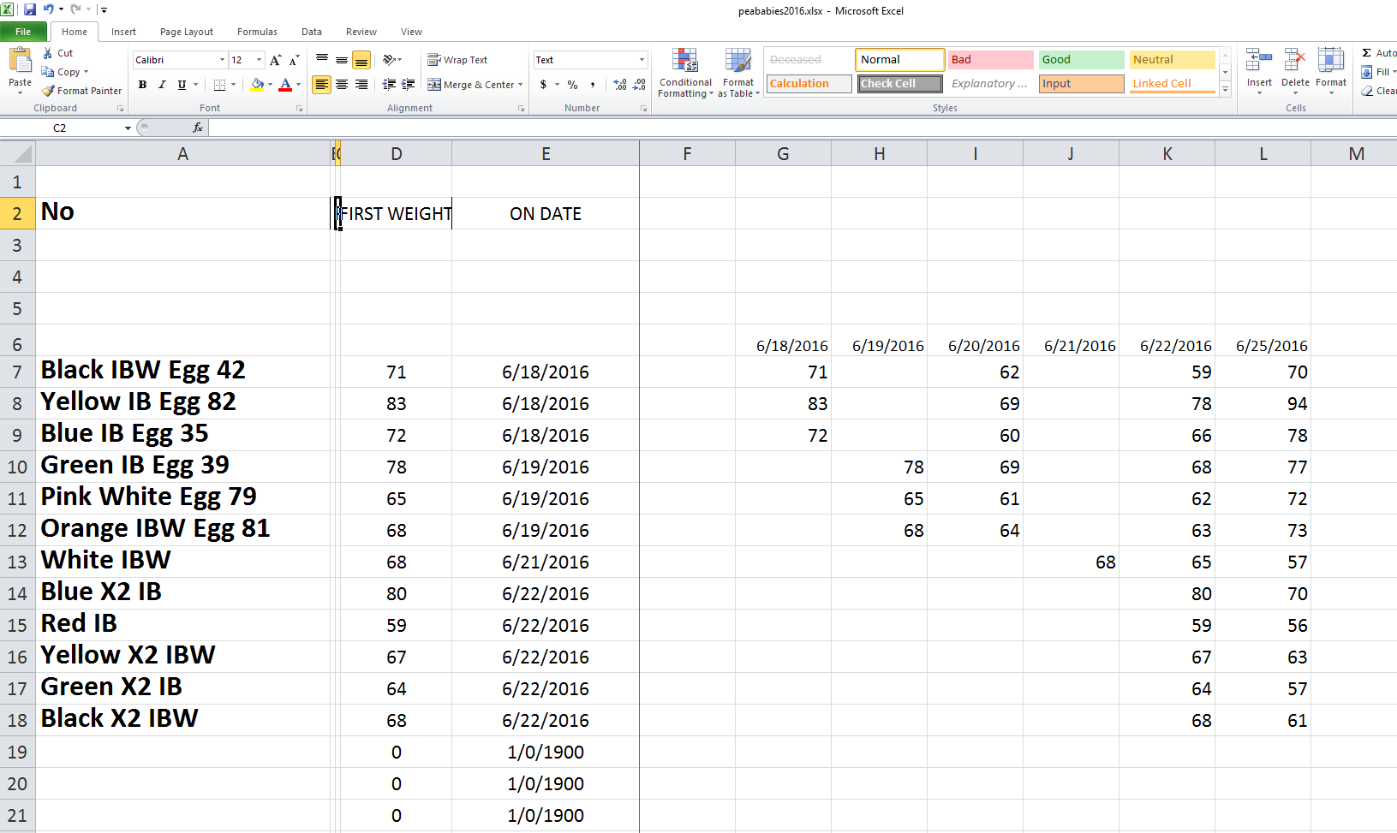Open the Merge & Center dropdown arrow
Screen dimensions: 1397x833
point(521,85)
